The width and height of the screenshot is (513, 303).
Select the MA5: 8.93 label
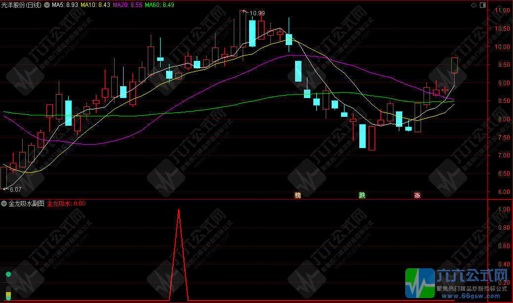pyautogui.click(x=65, y=5)
